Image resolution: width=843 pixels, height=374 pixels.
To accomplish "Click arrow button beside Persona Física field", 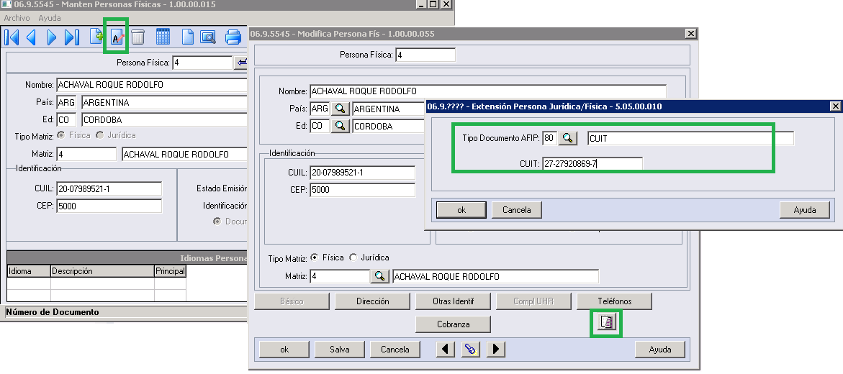I will point(241,63).
